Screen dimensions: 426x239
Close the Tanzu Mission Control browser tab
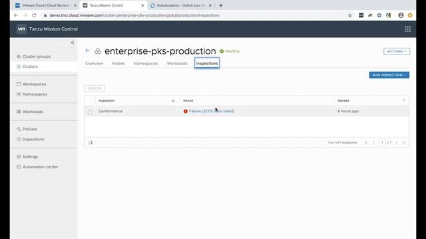142,5
